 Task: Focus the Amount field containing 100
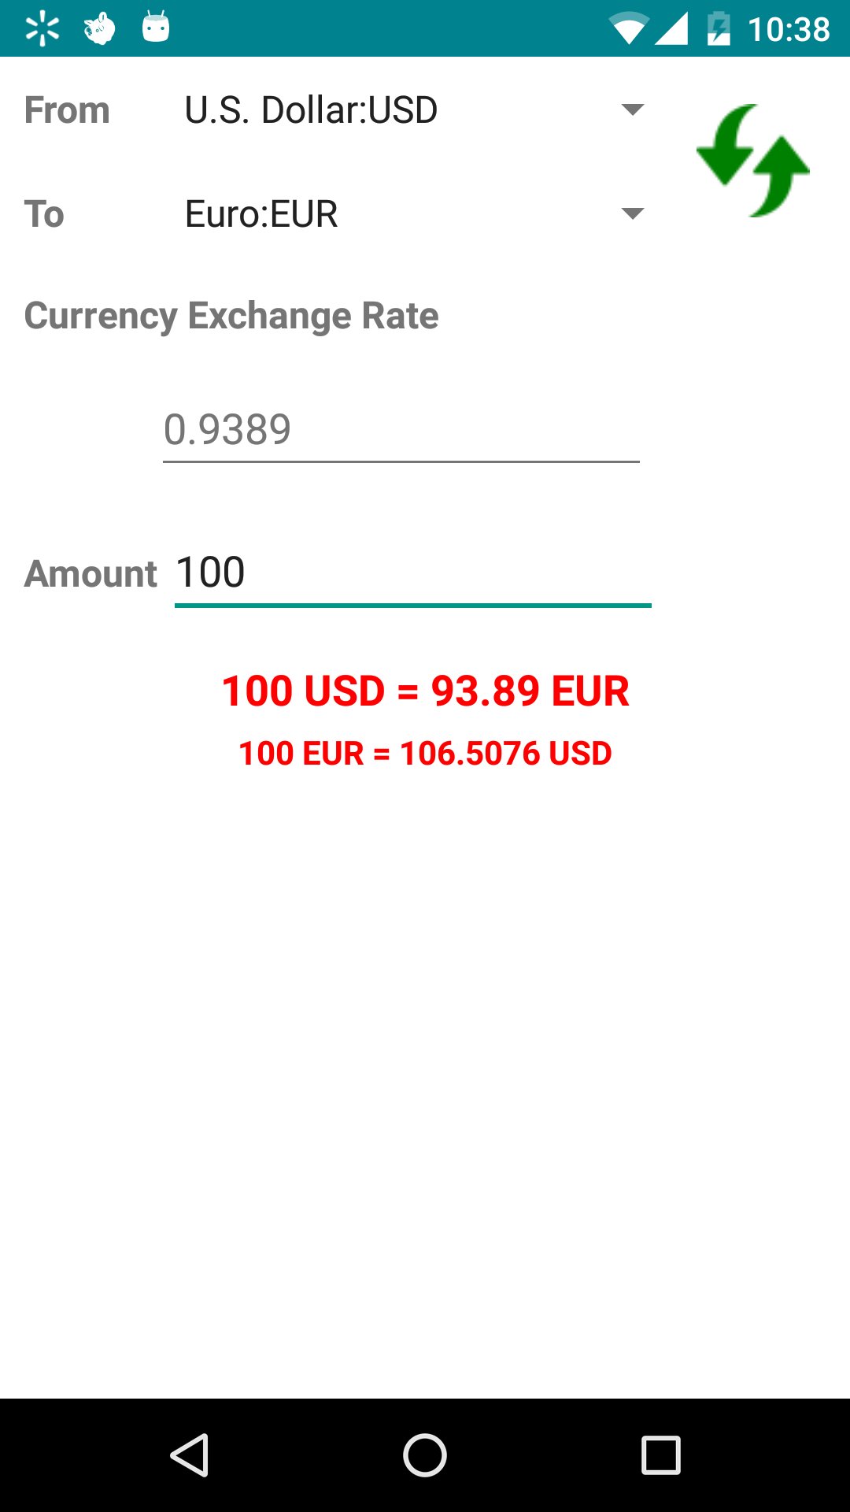413,573
